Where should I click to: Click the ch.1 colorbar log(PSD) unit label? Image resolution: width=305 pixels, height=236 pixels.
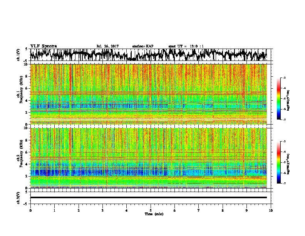[x=288, y=101]
